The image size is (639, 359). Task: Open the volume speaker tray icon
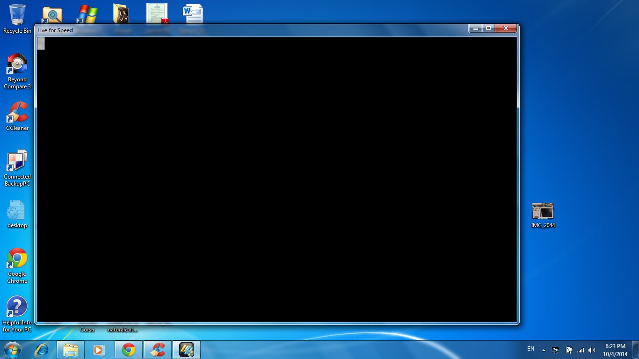click(x=592, y=350)
